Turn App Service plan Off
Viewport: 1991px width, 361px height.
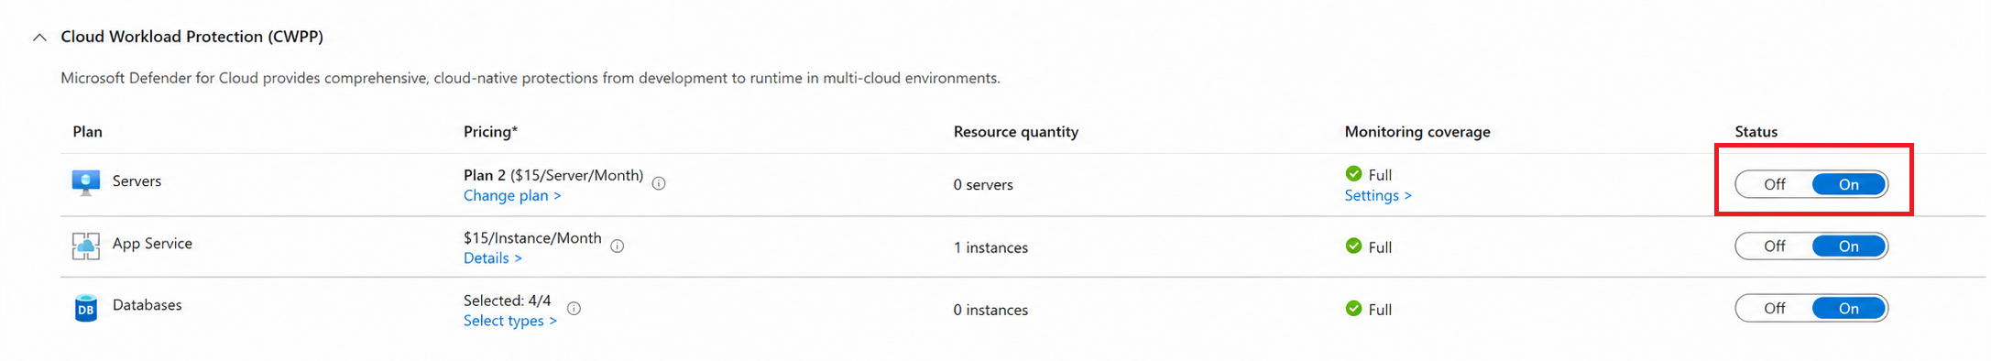[1774, 246]
